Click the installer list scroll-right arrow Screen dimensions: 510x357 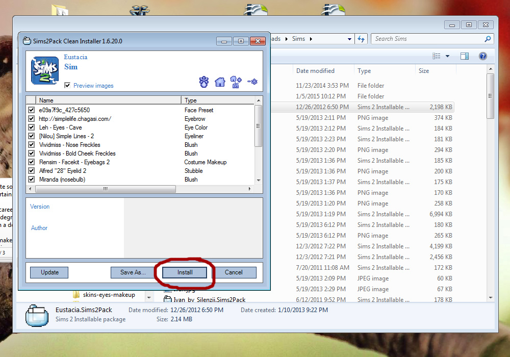249,189
